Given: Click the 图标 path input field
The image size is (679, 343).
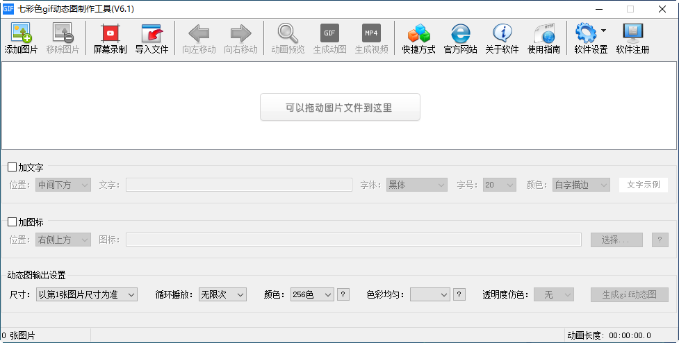Looking at the screenshot, I should tap(354, 240).
